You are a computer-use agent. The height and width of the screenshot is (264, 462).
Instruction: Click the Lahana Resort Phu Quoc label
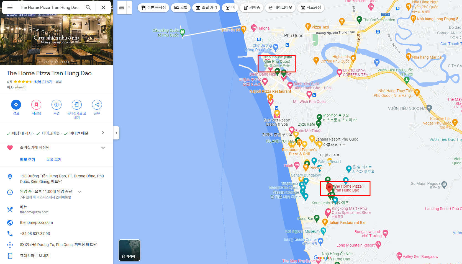click(x=337, y=139)
